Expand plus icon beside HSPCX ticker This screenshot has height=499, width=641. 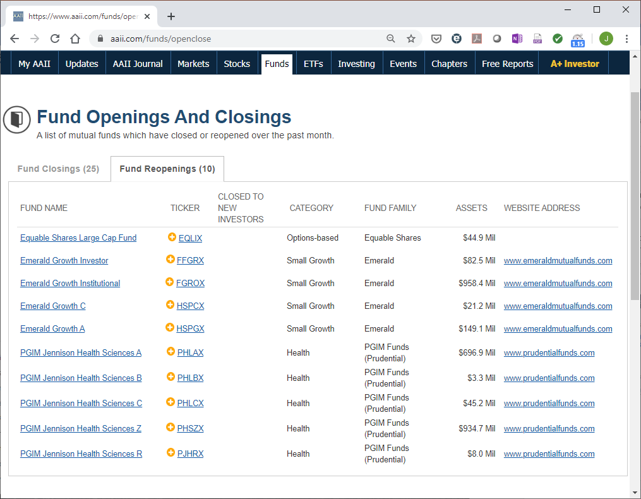[171, 304]
